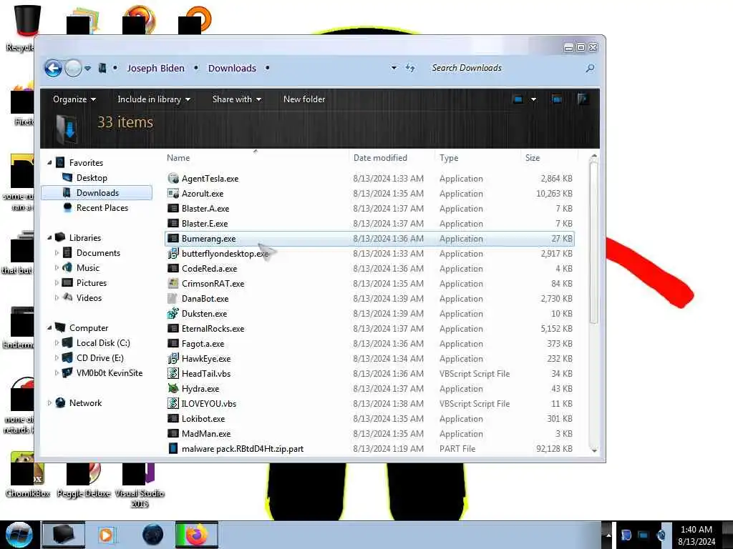Select Downloads in Favorites sidebar
The height and width of the screenshot is (549, 733).
[x=97, y=193]
